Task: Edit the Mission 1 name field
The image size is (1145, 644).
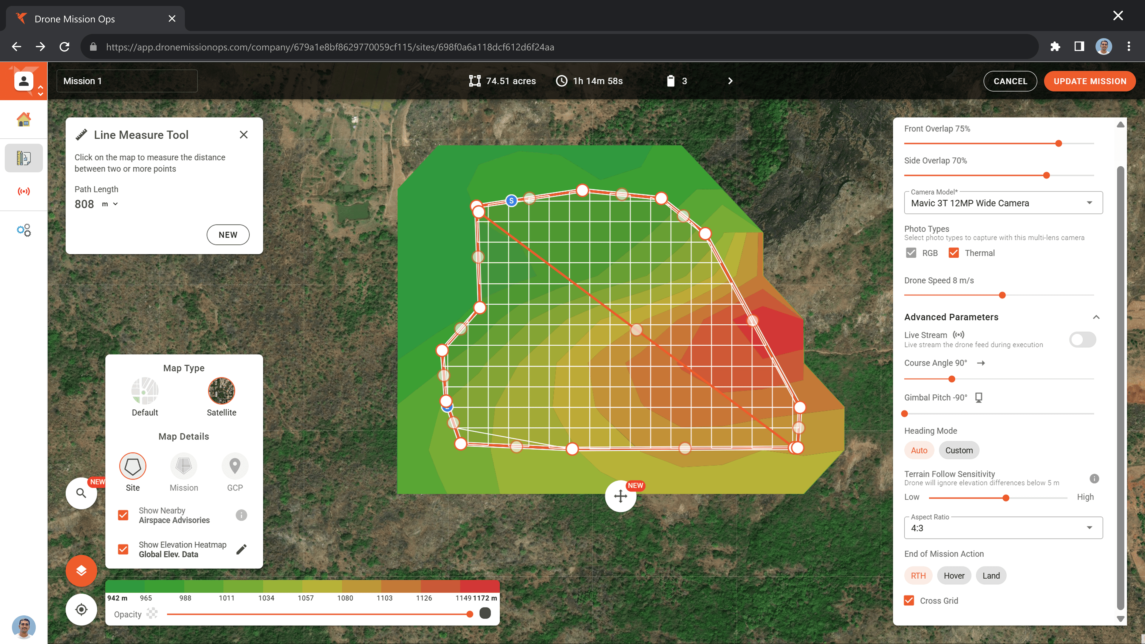Action: point(127,81)
